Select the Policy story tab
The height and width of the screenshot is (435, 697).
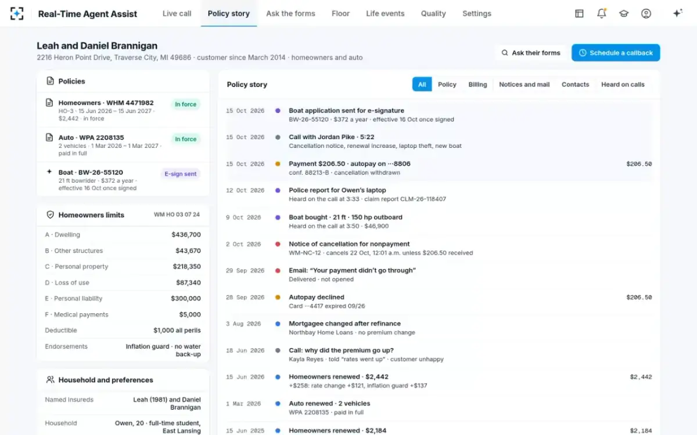[x=229, y=13]
